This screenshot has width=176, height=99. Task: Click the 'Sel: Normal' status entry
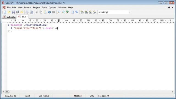(x=44, y=96)
